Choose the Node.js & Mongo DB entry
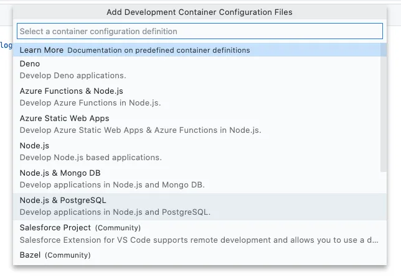The width and height of the screenshot is (401, 280). click(60, 173)
